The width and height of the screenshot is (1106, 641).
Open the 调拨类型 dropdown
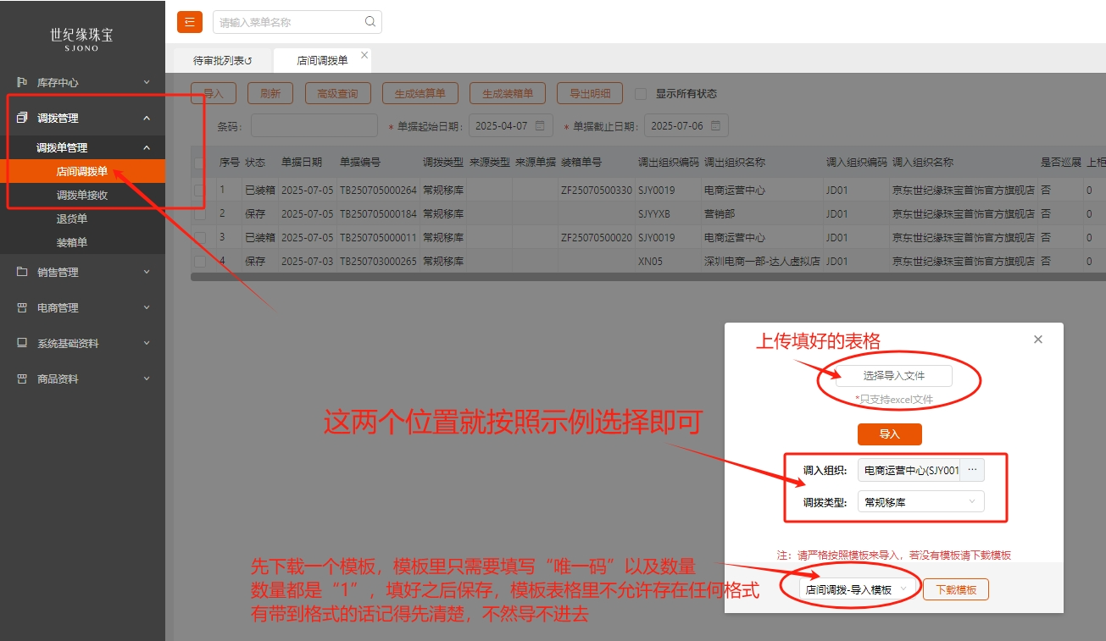point(920,502)
